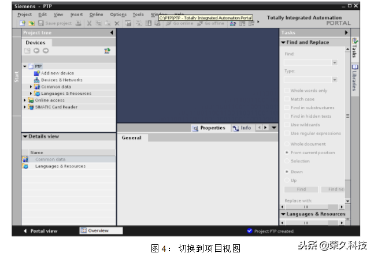
Task: Click the green overview icon in Devices toolbar
Action: 108,51
